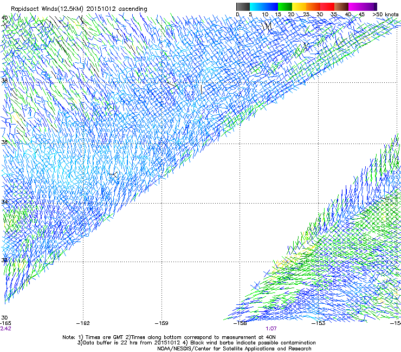
Task: Click the longitude label '-159'
Action: tap(161, 323)
